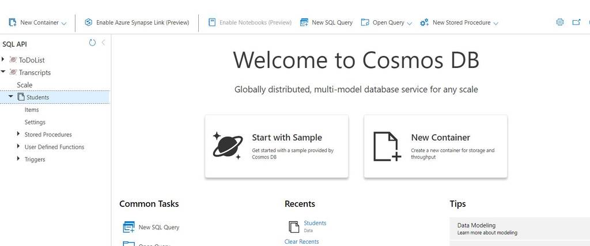Click the Recents heading
The image size is (590, 246).
pos(300,204)
